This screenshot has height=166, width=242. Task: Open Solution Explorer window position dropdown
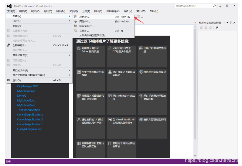[x=227, y=23]
